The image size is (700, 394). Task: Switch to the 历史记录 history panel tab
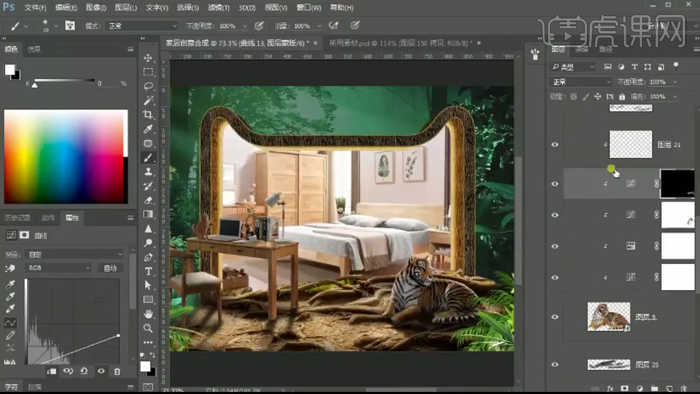[x=18, y=217]
